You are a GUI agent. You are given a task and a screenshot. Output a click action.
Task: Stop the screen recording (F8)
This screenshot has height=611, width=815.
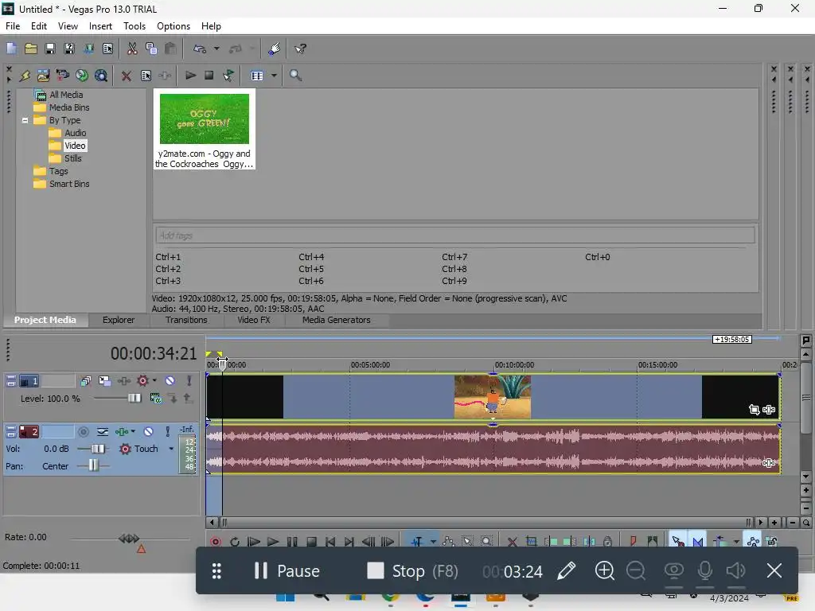412,571
